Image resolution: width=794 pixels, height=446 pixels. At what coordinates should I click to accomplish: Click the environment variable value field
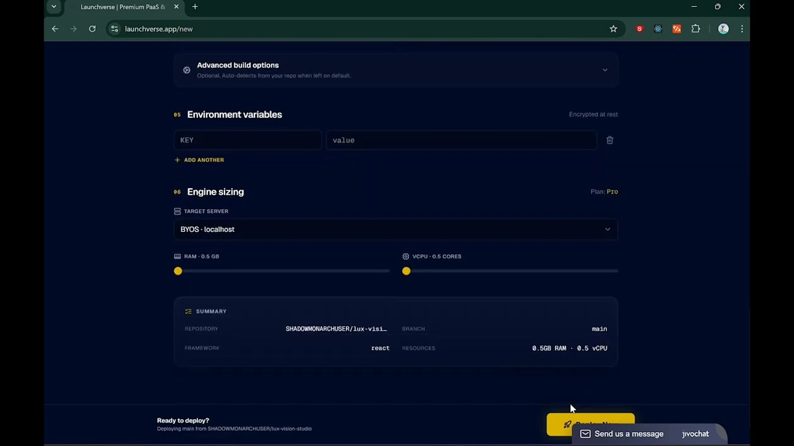point(462,140)
